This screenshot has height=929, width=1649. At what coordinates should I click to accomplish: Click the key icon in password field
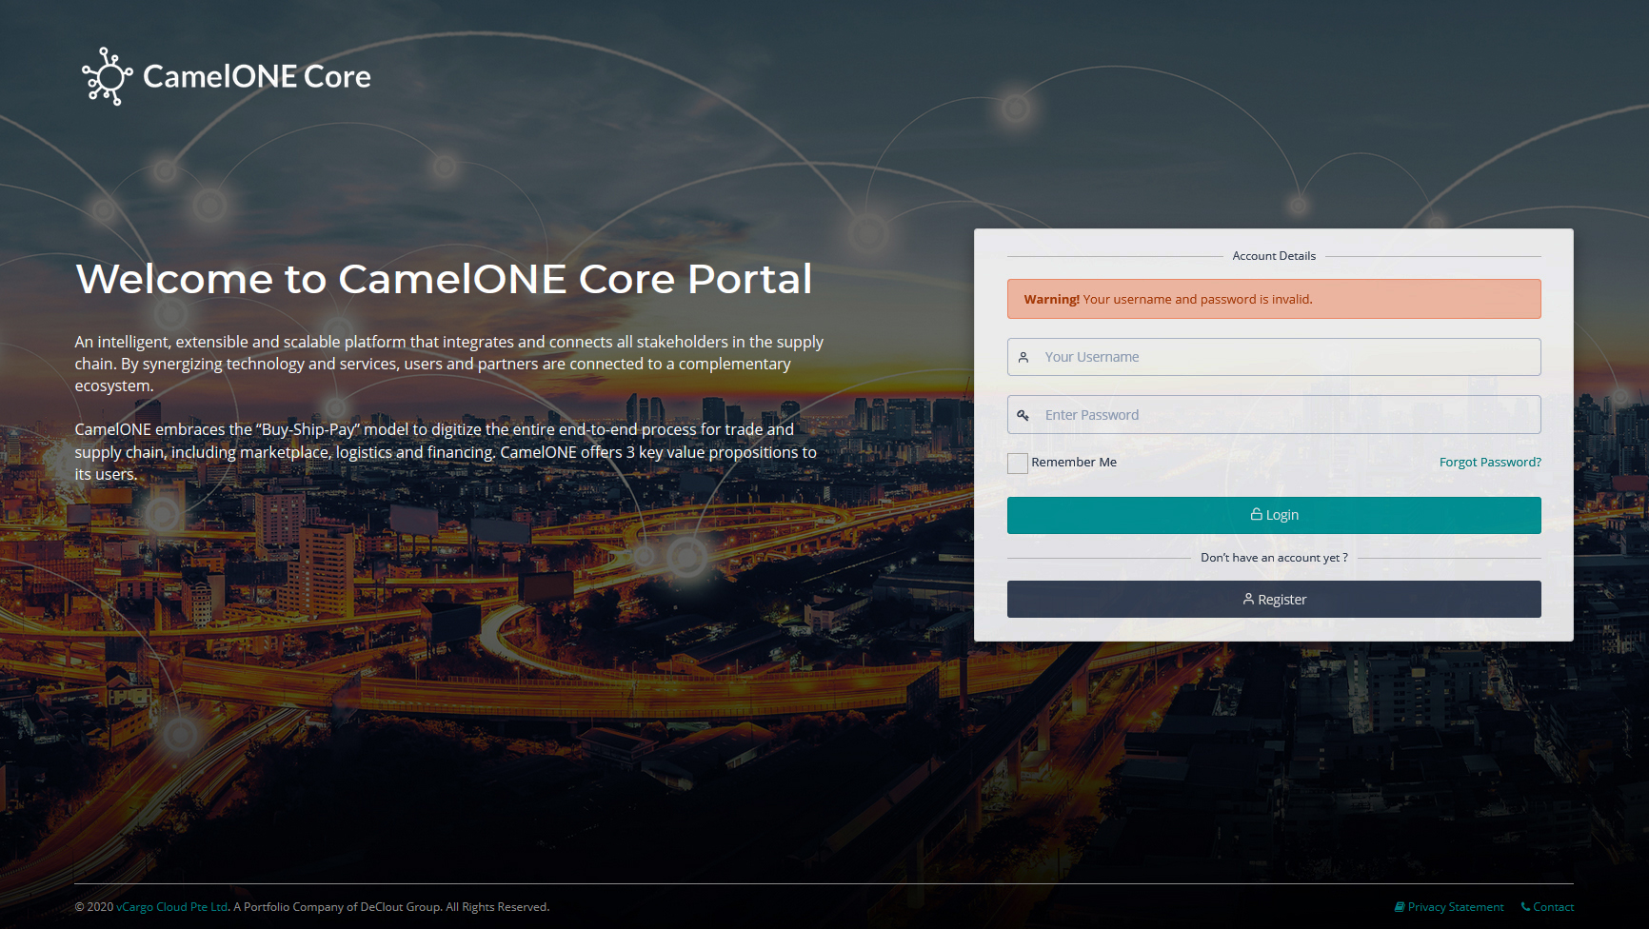click(1023, 415)
